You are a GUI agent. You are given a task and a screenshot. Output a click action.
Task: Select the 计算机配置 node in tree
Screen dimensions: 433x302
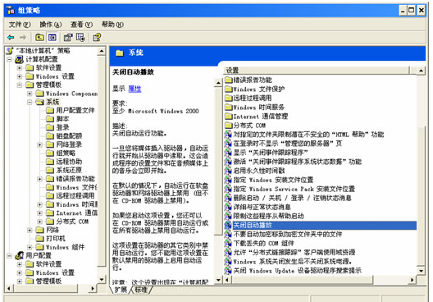pos(42,59)
